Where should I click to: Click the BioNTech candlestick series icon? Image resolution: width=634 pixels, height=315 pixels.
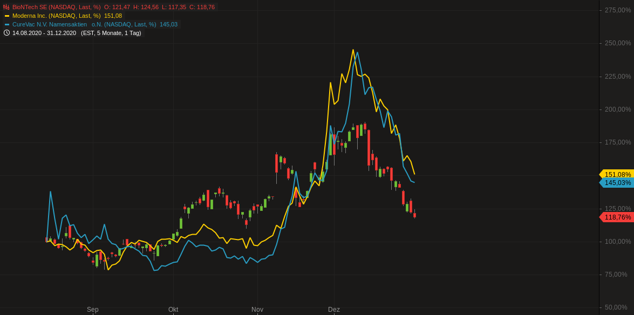click(x=6, y=7)
